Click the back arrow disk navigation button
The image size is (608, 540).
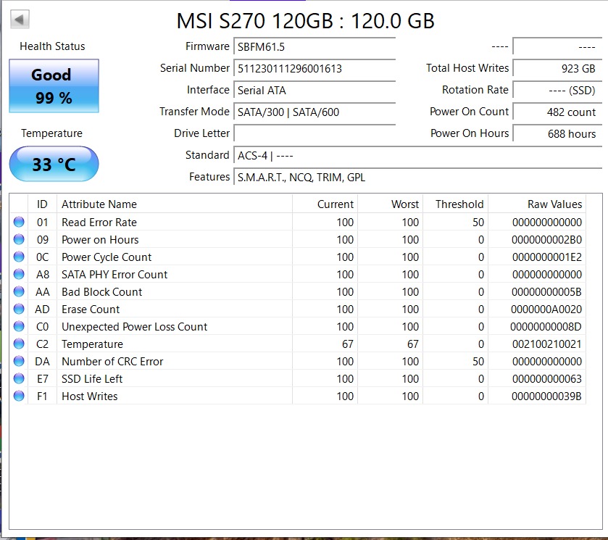(20, 19)
